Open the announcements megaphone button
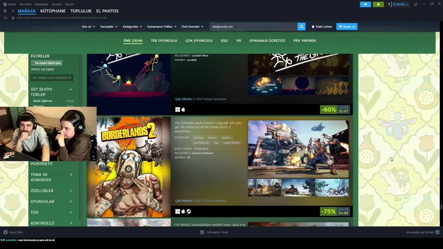 click(x=365, y=4)
